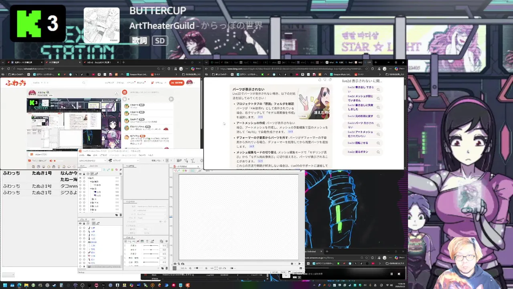Open the parts panel hamburger menu icon

click(121, 174)
